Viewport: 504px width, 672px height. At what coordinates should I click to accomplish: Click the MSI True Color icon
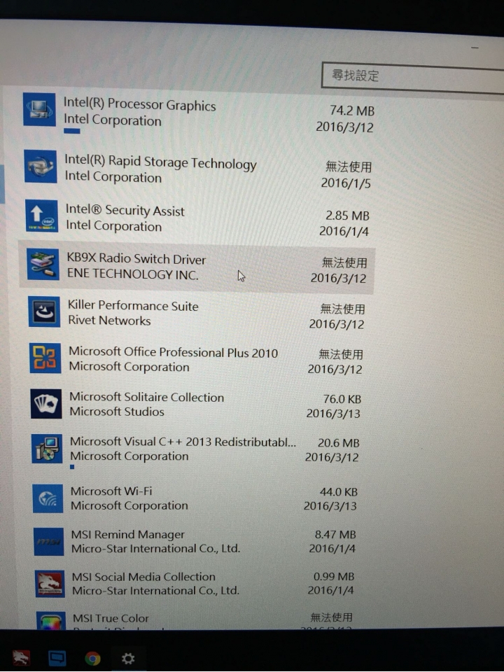click(51, 621)
